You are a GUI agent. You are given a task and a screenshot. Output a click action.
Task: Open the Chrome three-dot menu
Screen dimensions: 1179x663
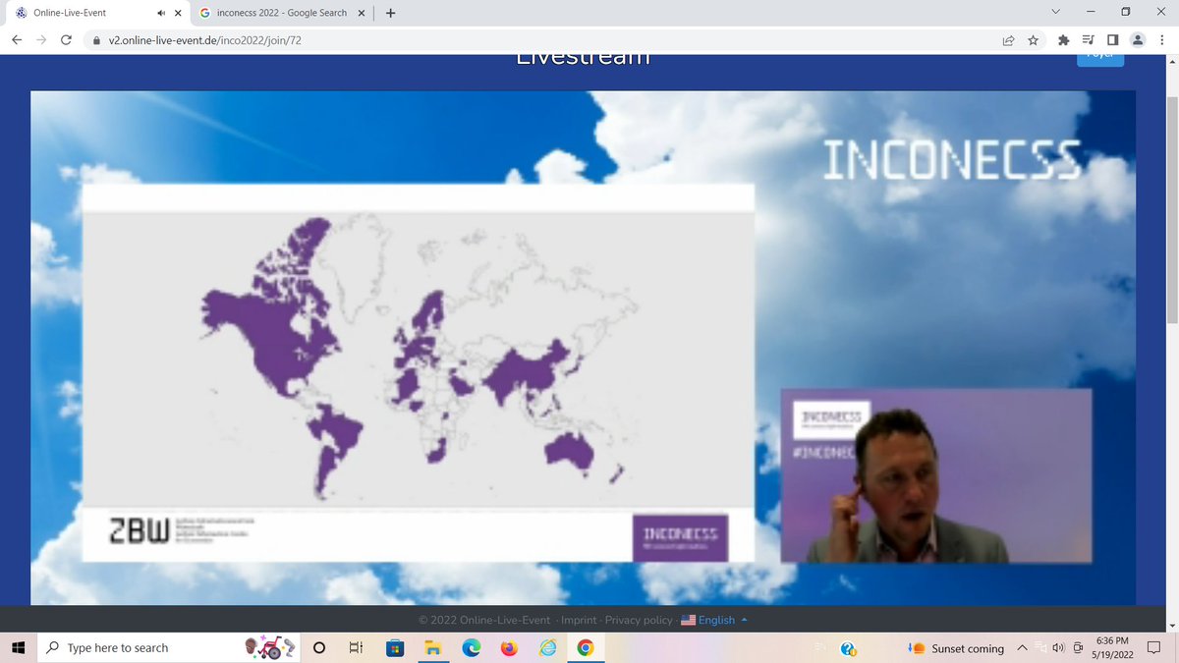(x=1162, y=40)
